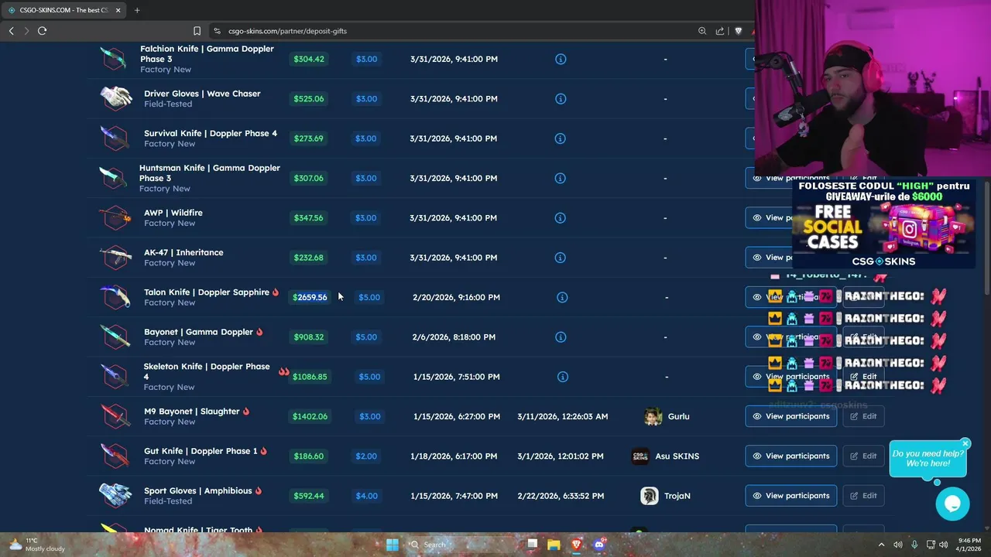This screenshot has width=991, height=557.
Task: View participants for M9 Bayonet Slaughter
Action: pyautogui.click(x=790, y=416)
